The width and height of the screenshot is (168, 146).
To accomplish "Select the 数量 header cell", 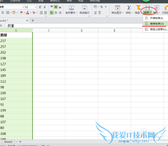I will pyautogui.click(x=16, y=35).
